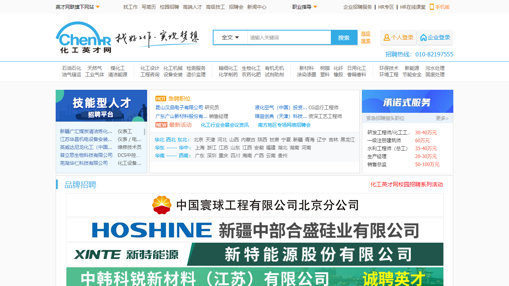Select 涂染漆墨 industry category
Viewport: 509px width, 286px height.
pos(307,75)
